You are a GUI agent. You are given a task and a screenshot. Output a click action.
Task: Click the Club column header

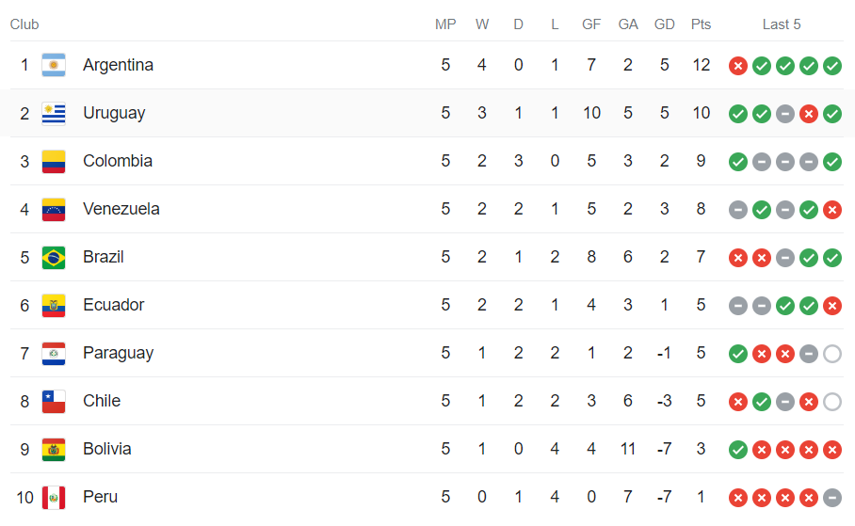[24, 24]
